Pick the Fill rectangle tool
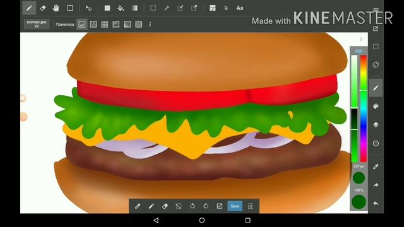 coord(107,8)
